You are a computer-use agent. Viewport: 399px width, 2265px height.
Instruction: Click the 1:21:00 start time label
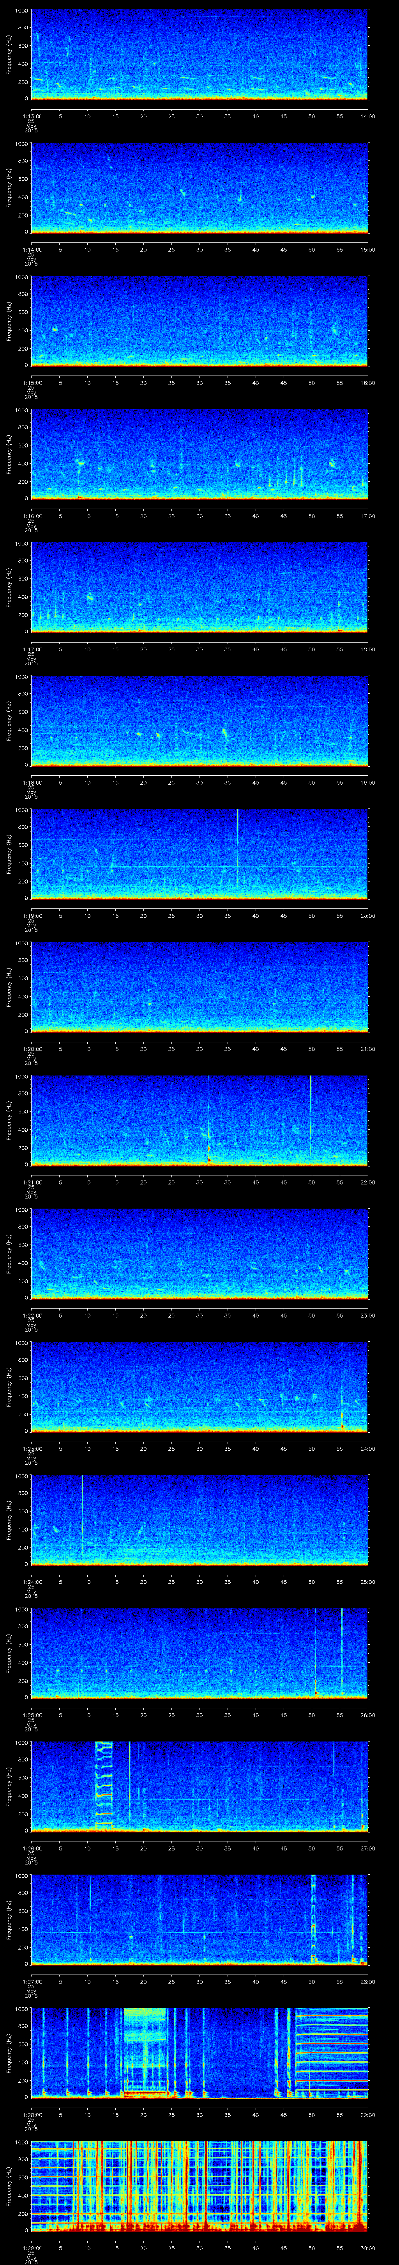[32, 1182]
